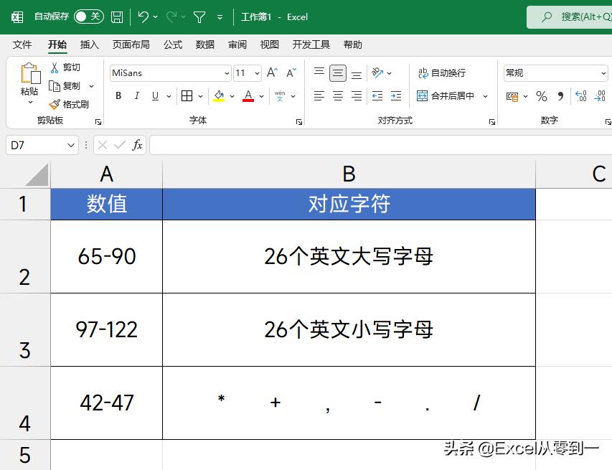The height and width of the screenshot is (470, 612).
Task: Select the Italic formatting icon
Action: tap(136, 95)
